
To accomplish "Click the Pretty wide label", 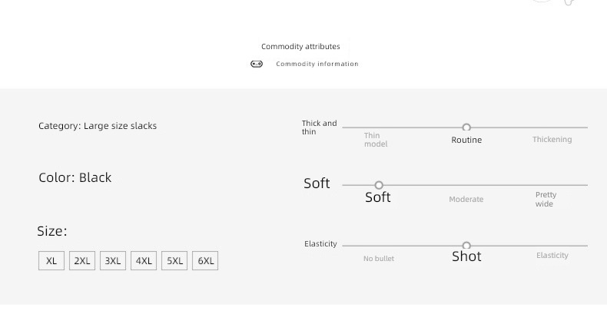I will click(546, 199).
